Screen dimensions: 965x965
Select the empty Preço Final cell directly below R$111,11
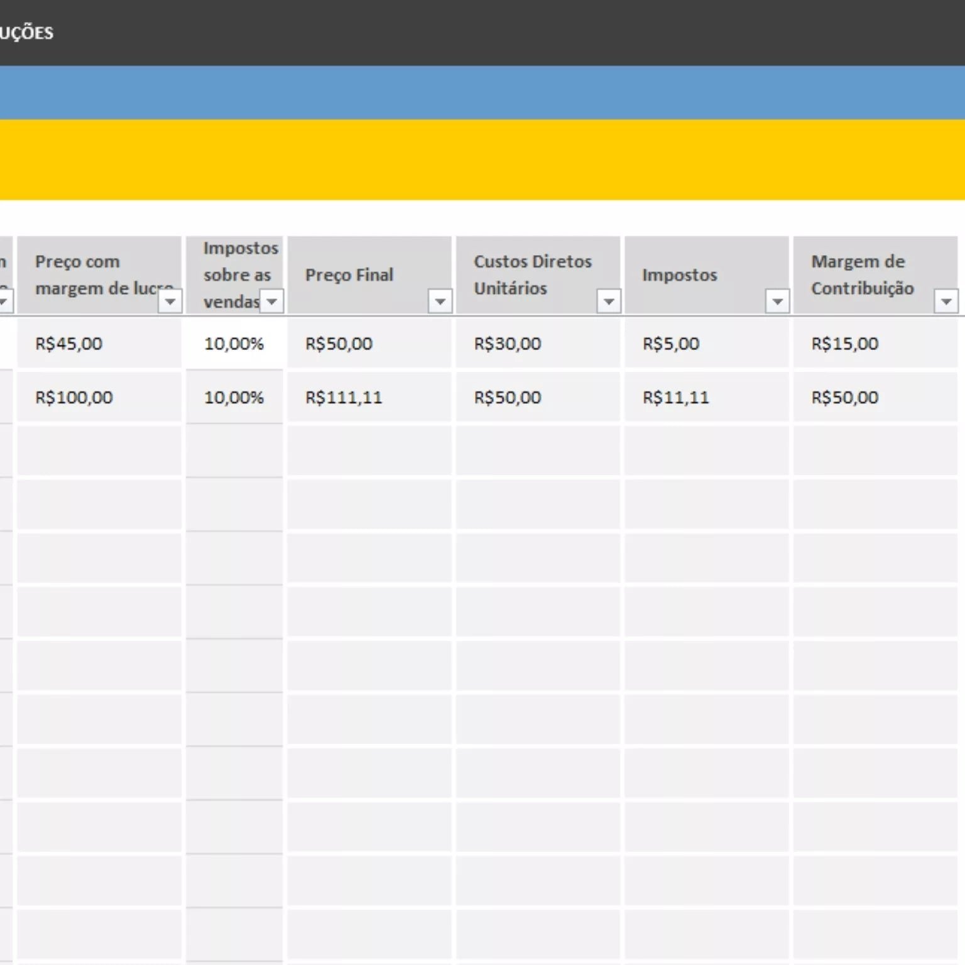pos(369,450)
